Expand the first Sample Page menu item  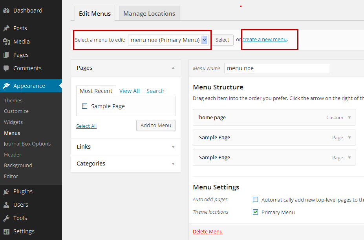point(349,138)
